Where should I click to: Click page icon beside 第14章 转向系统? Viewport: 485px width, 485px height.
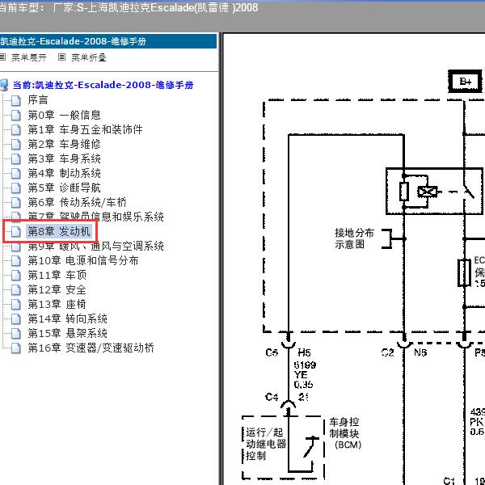click(x=16, y=318)
